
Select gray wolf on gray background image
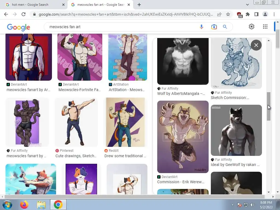pos(236,130)
